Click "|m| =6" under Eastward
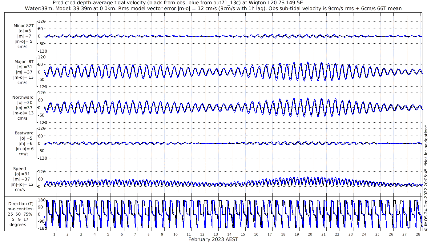The image size is (431, 246). coord(25,144)
